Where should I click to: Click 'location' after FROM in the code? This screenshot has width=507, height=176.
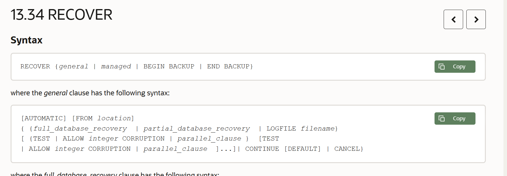coord(114,118)
